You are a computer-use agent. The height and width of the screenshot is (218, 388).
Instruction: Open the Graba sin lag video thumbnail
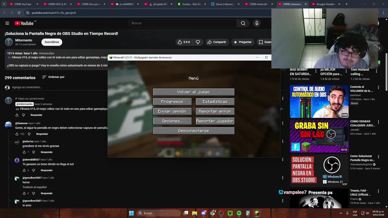point(319,136)
